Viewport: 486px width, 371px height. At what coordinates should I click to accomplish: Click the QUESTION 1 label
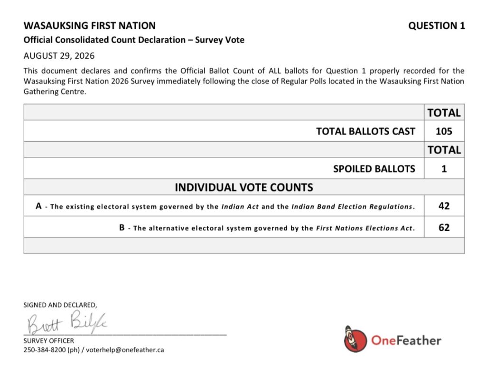(x=437, y=26)
